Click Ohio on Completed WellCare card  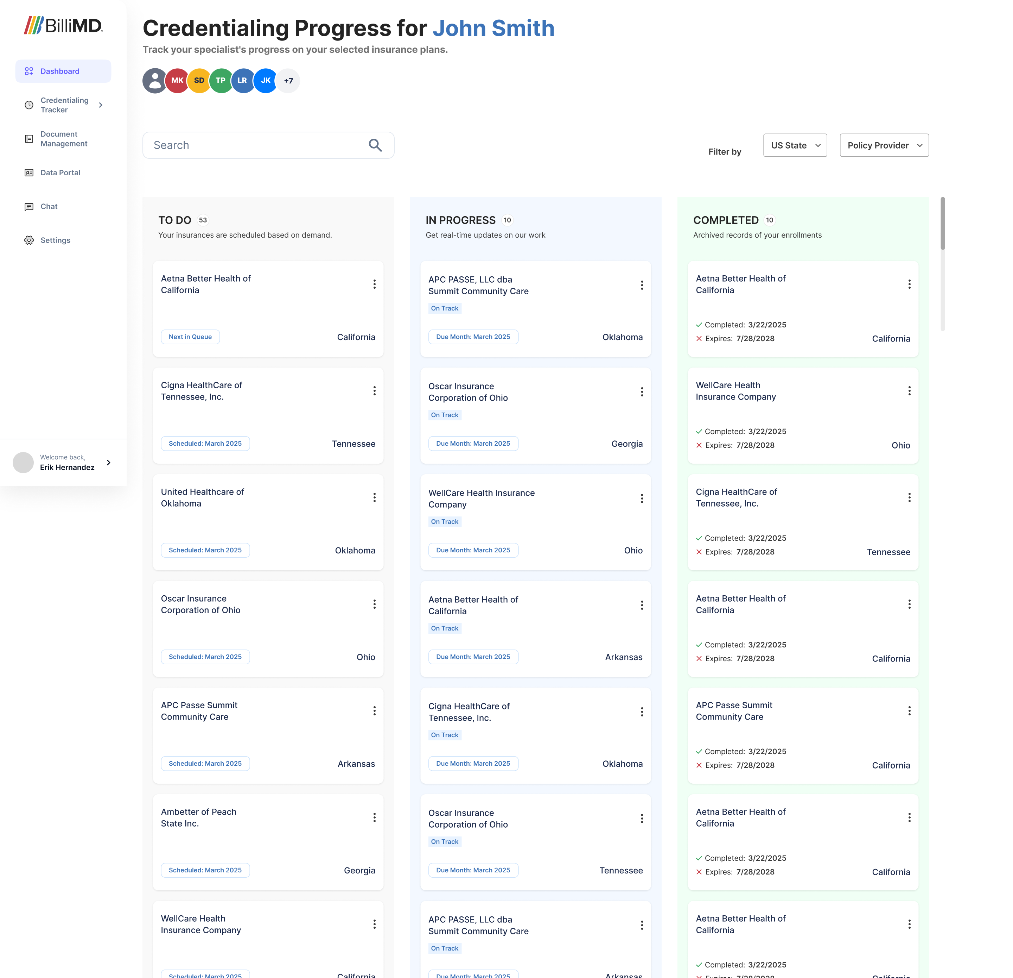pos(901,446)
